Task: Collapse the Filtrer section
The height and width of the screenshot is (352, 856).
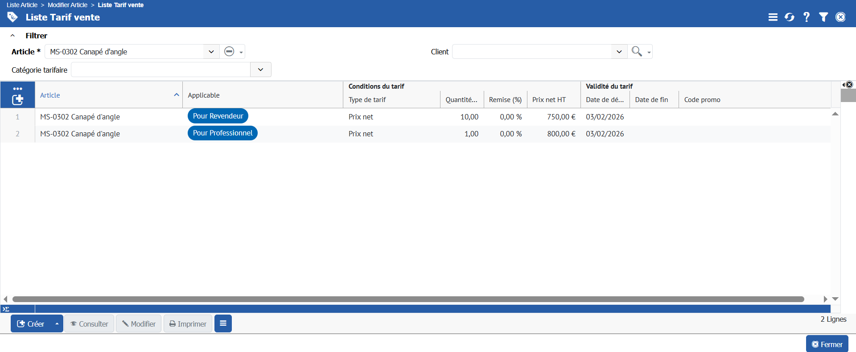Action: [13, 36]
